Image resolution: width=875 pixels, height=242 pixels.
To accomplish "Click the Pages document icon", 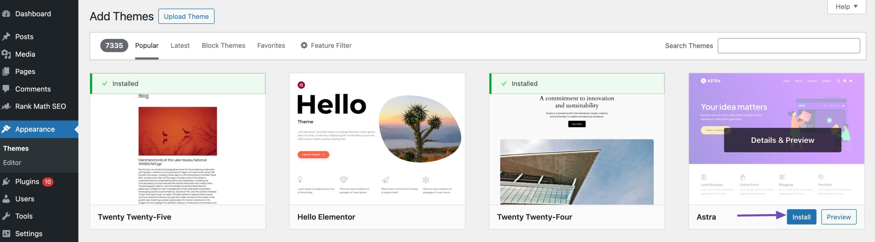I will (x=6, y=71).
